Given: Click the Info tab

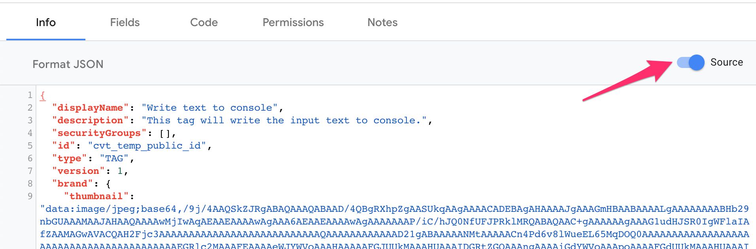Looking at the screenshot, I should pos(46,23).
